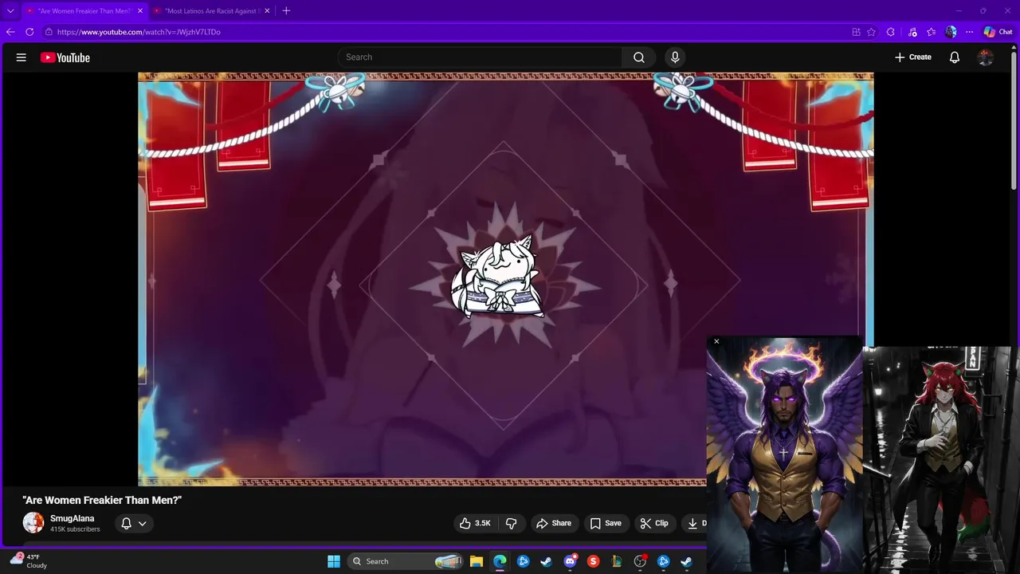This screenshot has height=574, width=1020.
Task: Click the purple-winged character image
Action: 784,454
